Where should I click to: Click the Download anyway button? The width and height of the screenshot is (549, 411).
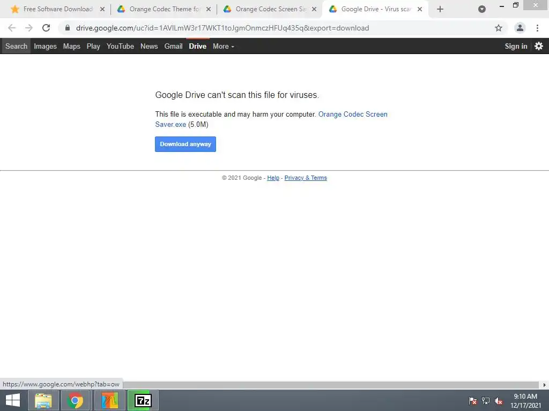(185, 144)
